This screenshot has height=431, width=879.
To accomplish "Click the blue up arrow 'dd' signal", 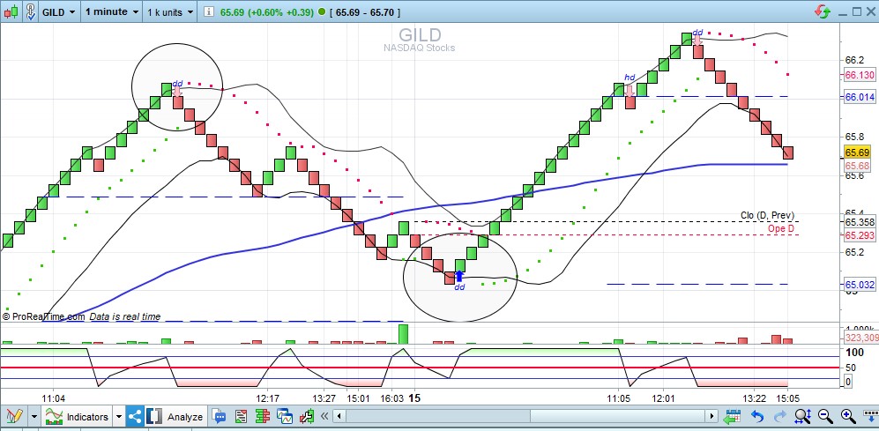I will click(459, 275).
